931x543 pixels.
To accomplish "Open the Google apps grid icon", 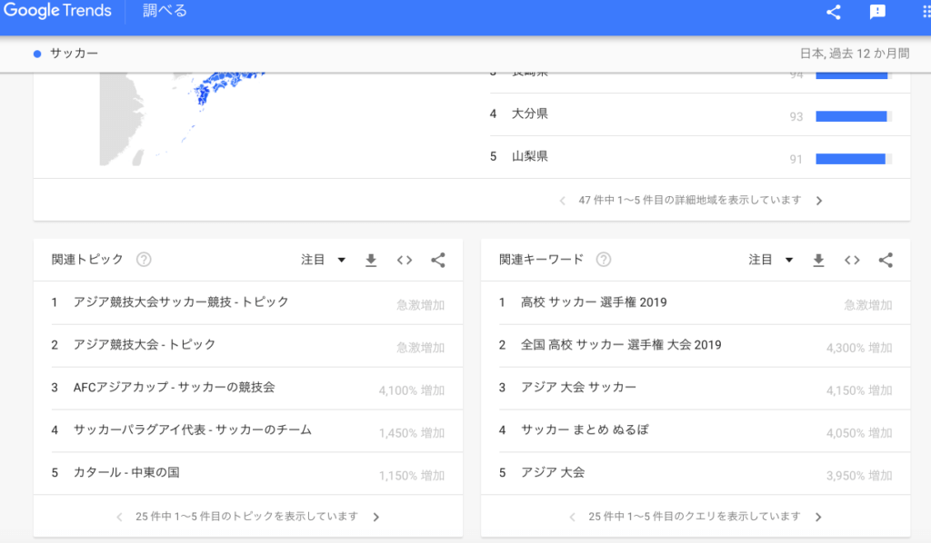I will (x=926, y=12).
